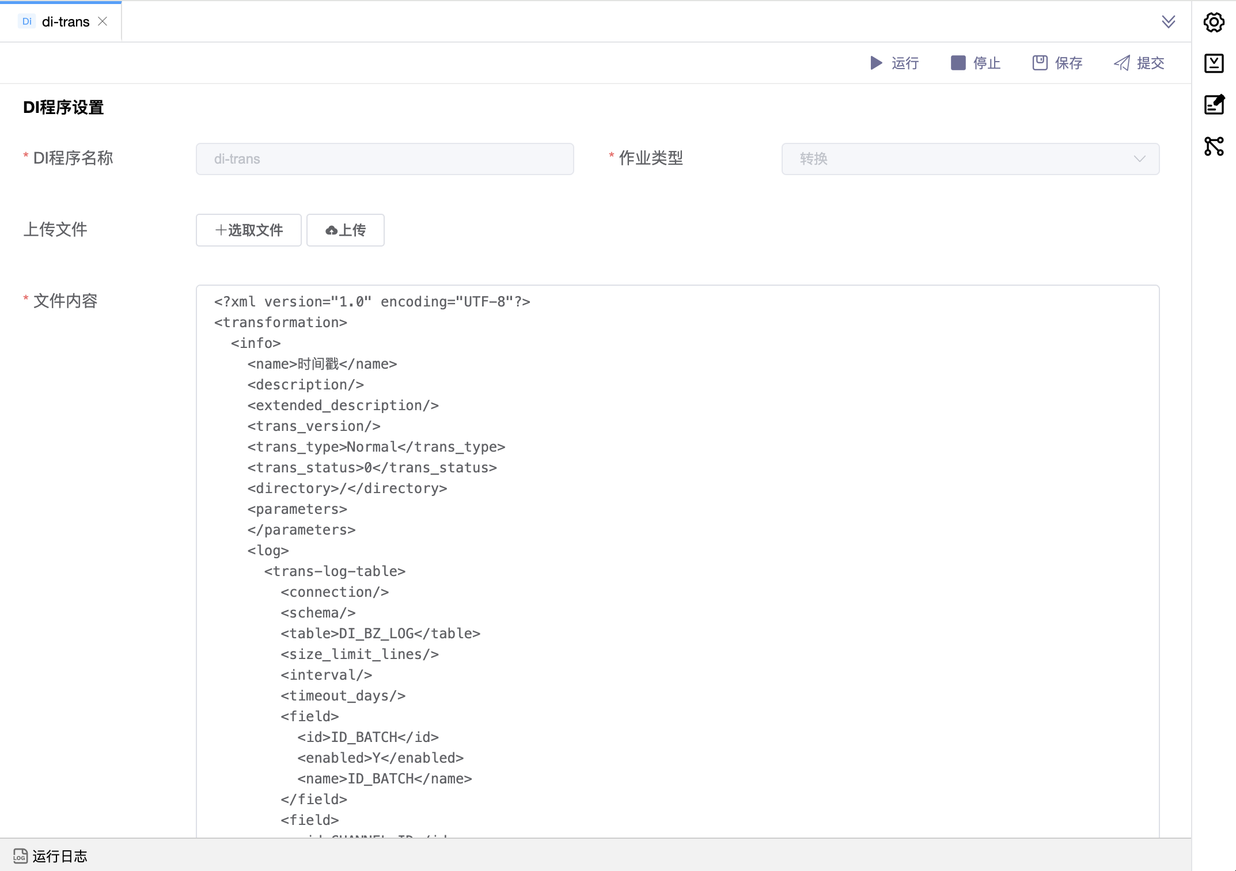Image resolution: width=1236 pixels, height=871 pixels.
Task: Click the run log icon at the bottom
Action: (x=20, y=856)
